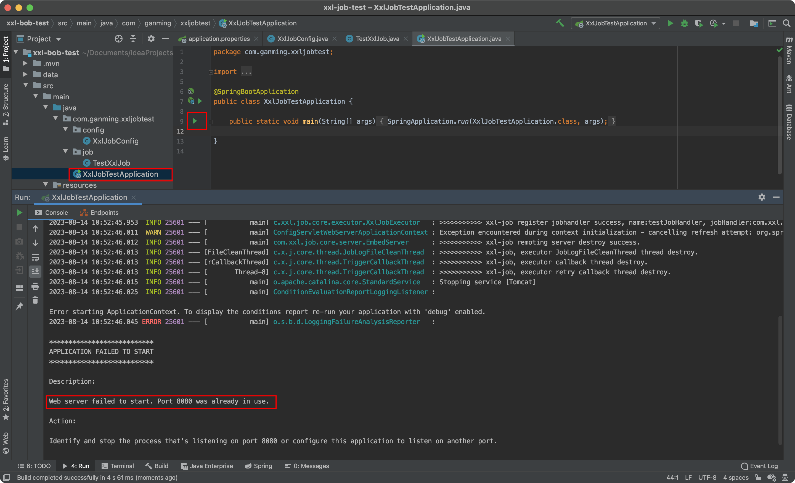Click the down the stack trace arrow
Screen dimensions: 795x483
(36, 243)
